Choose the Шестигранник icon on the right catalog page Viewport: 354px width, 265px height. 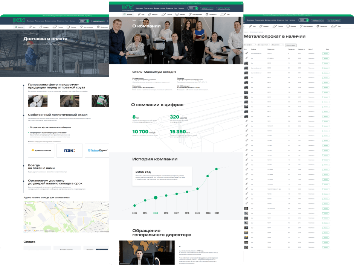tap(301, 26)
